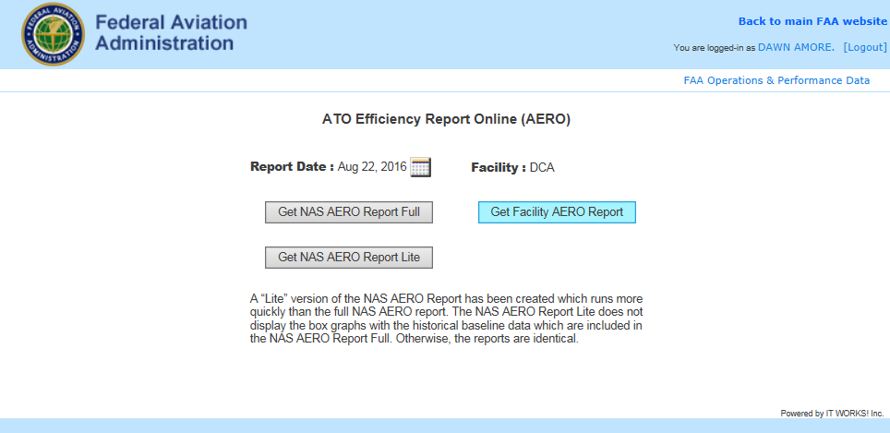890x433 pixels.
Task: Get the Facility AERO Report
Action: click(557, 212)
